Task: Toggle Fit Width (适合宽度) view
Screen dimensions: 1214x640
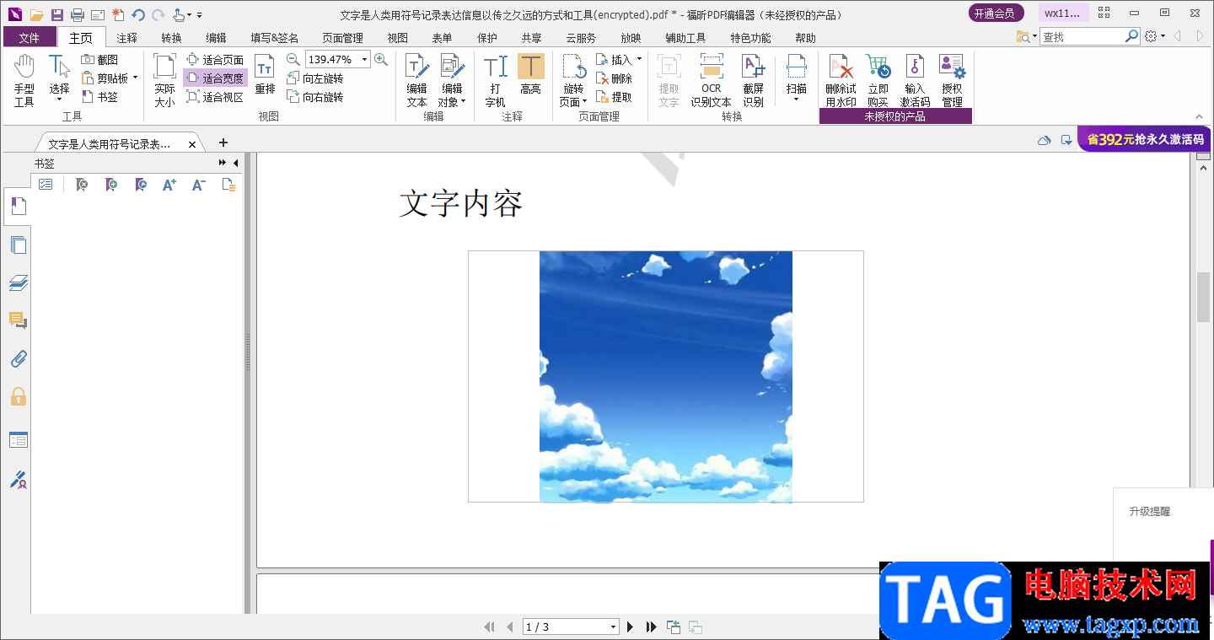Action: (x=215, y=78)
